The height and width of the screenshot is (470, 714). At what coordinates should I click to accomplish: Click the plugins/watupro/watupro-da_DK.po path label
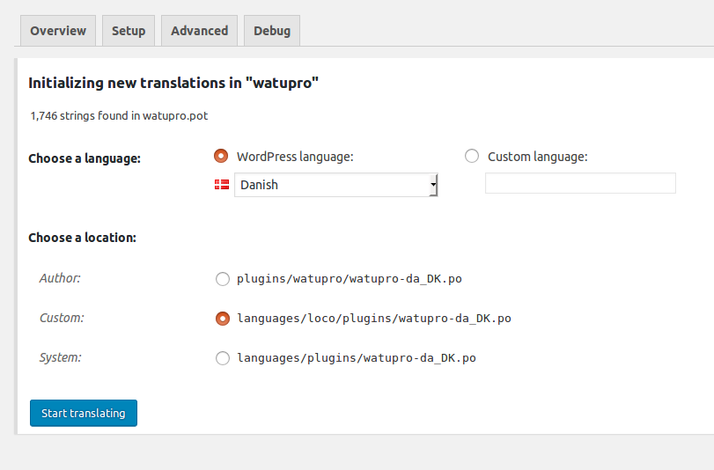350,279
